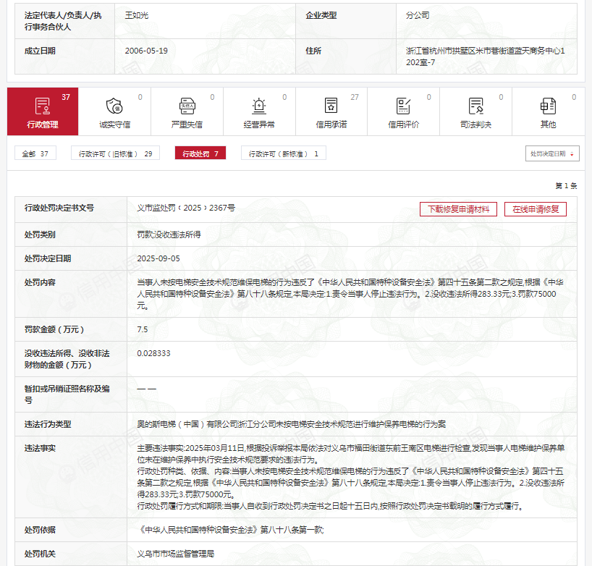592x566 pixels.
Task: Select the 信用评价 checklist icon
Action: pyautogui.click(x=404, y=106)
